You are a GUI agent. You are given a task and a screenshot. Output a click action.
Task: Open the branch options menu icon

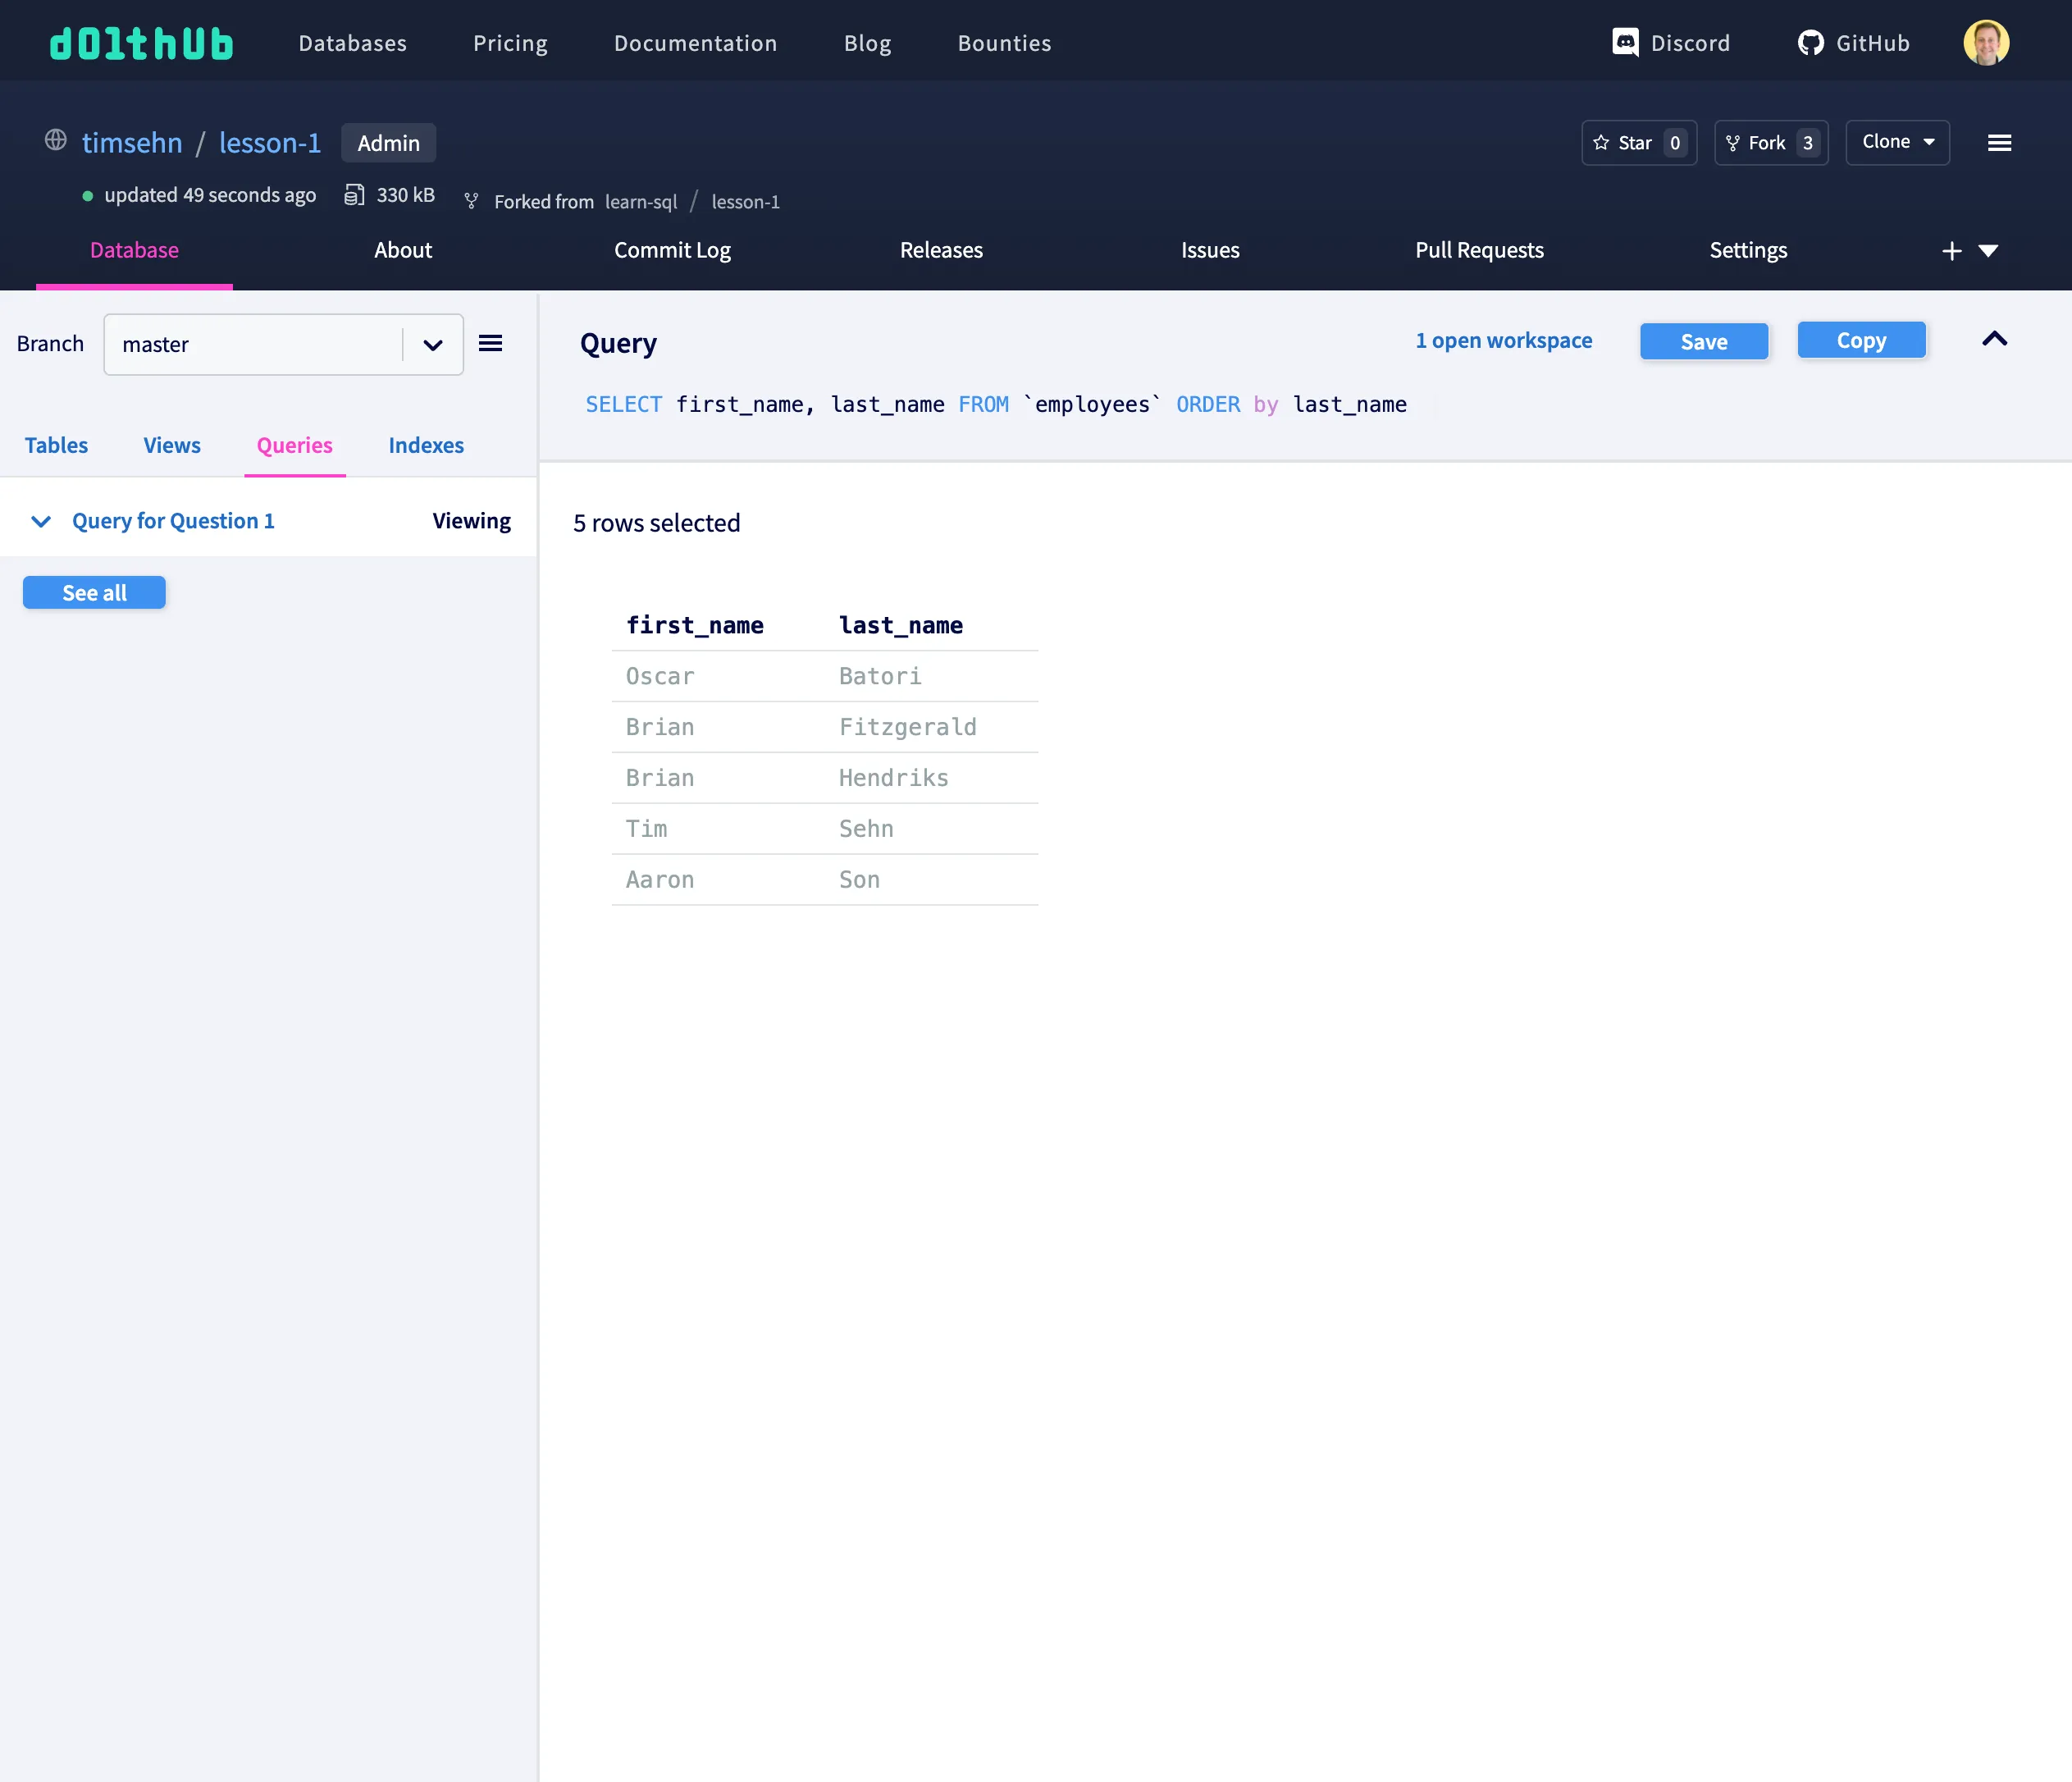pyautogui.click(x=490, y=344)
